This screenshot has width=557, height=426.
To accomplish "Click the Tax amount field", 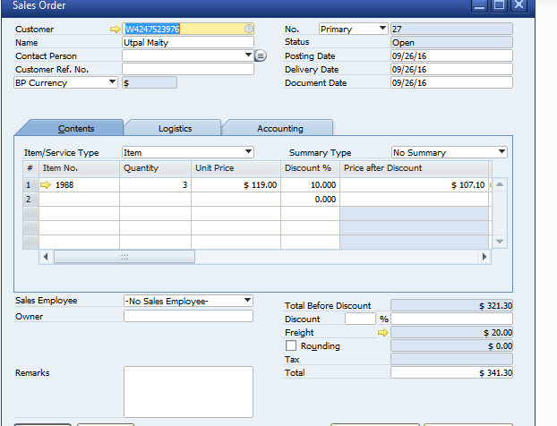I will [x=451, y=359].
